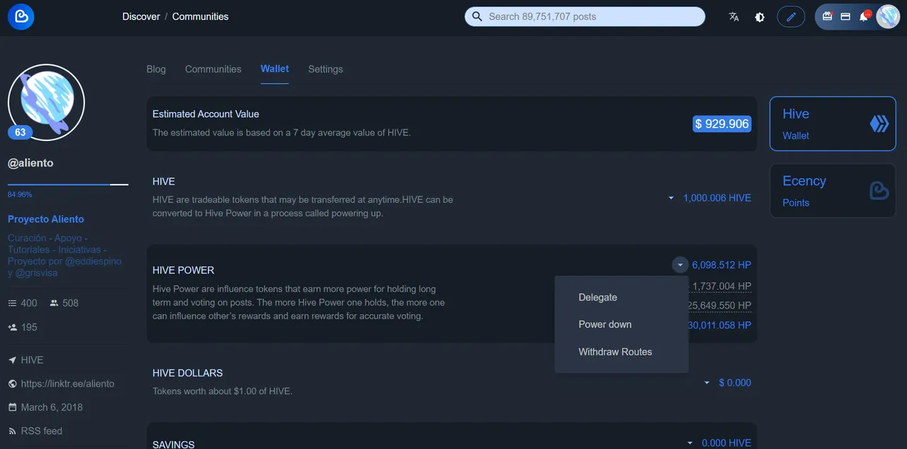This screenshot has width=907, height=449.
Task: Select the Ecency Points card
Action: 833,191
